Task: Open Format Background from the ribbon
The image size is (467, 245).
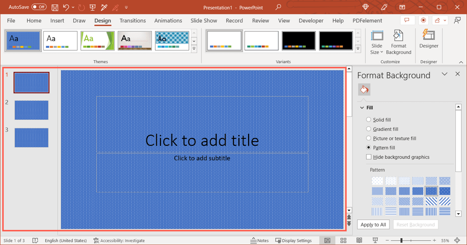Action: (x=399, y=42)
